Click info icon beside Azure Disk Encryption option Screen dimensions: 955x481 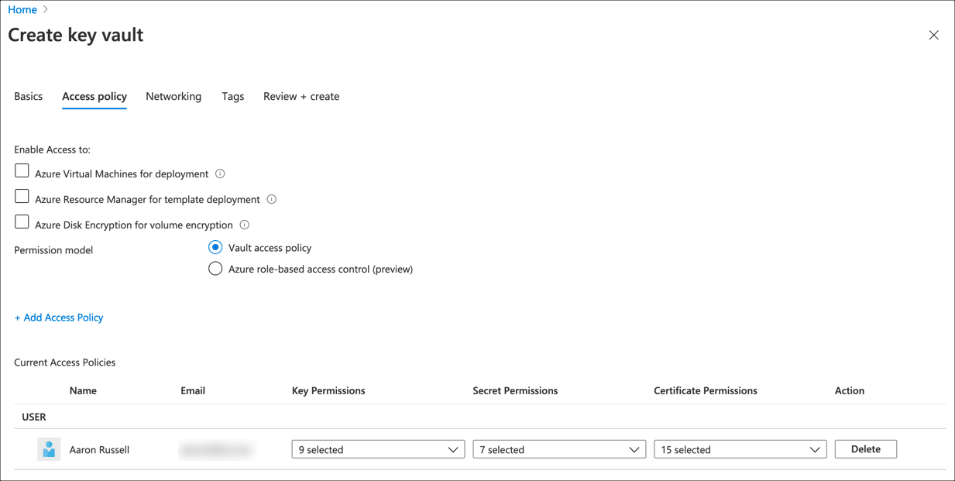pos(244,225)
